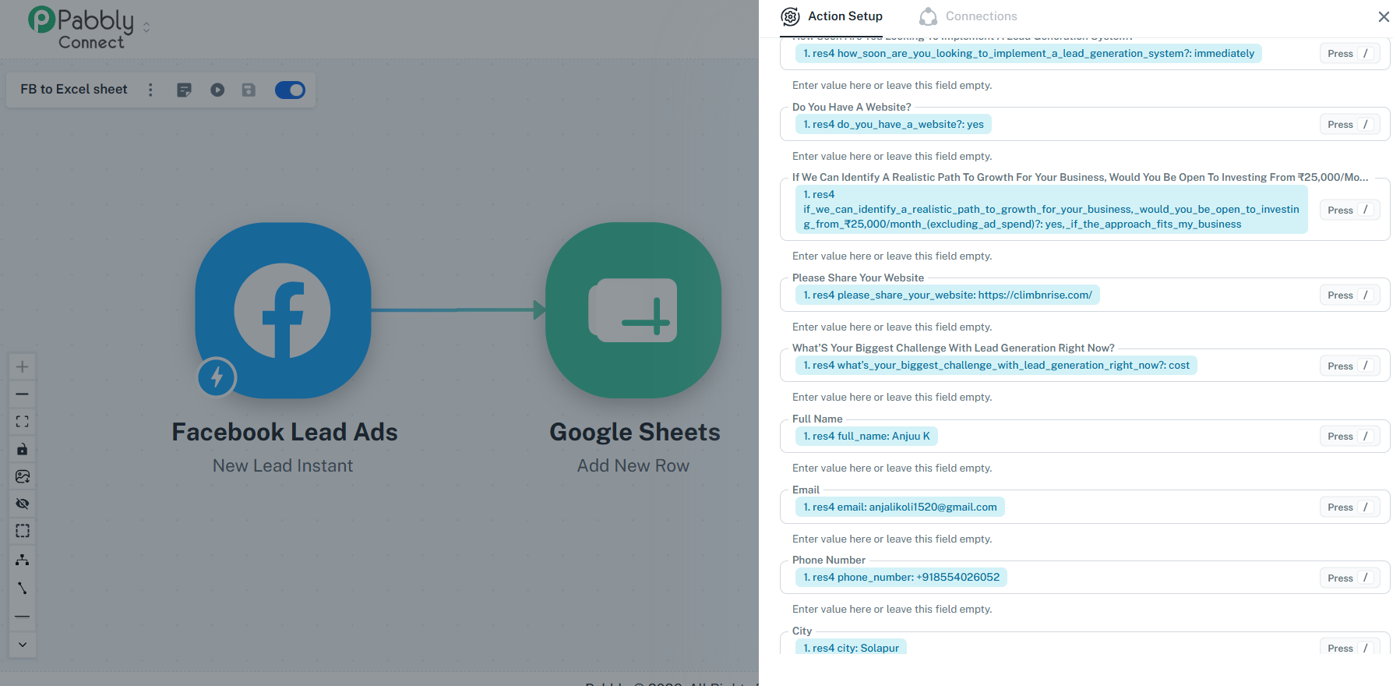The image size is (1393, 686).
Task: Expand the Pabbly app switcher arrows
Action: click(146, 27)
